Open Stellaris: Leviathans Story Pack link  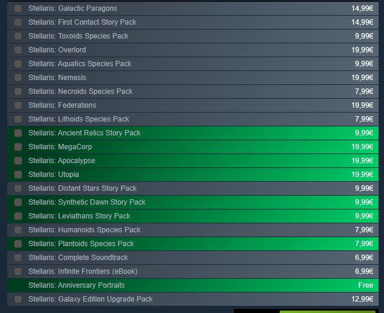point(80,216)
